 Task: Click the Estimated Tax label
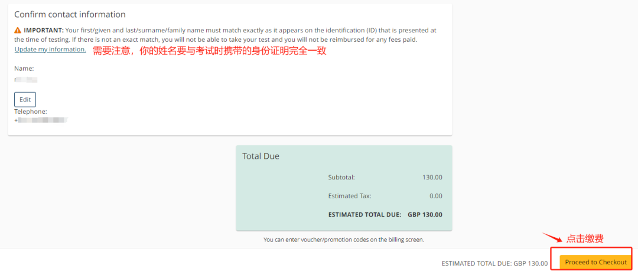[x=350, y=196]
